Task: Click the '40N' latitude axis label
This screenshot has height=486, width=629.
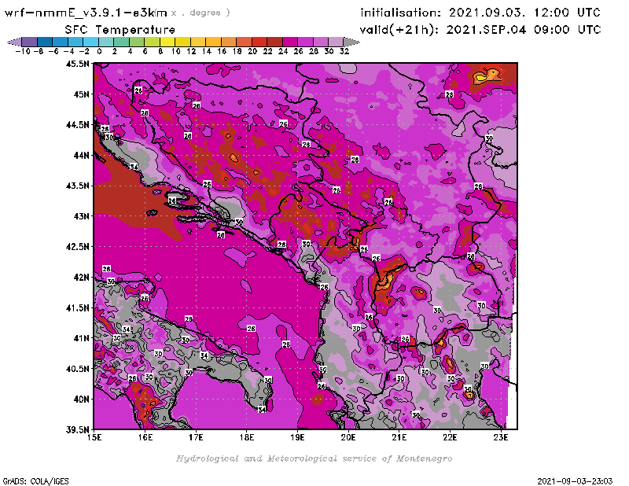Action: [x=81, y=399]
